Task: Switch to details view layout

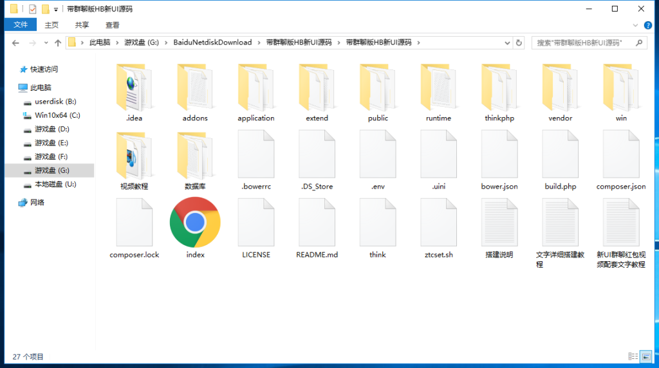Action: pos(633,356)
